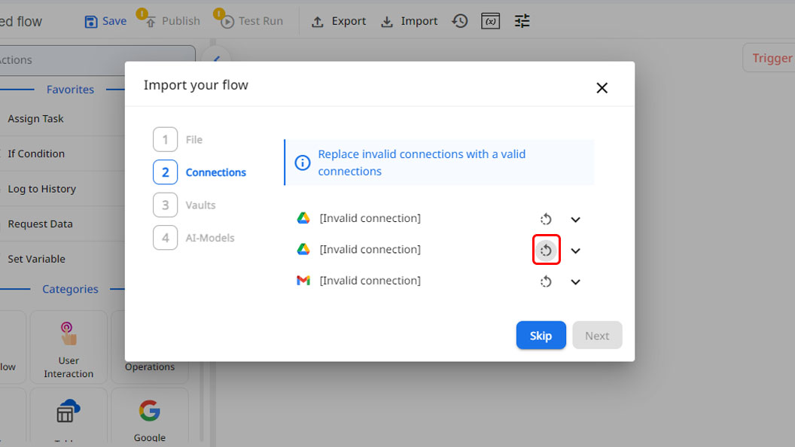Viewport: 795px width, 447px height.
Task: Close the Import your flow dialog
Action: click(602, 88)
